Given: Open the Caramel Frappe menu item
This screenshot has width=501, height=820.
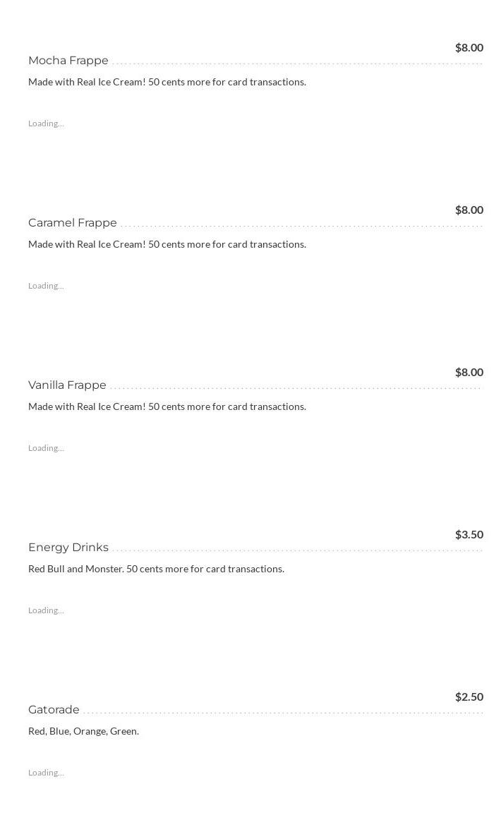Looking at the screenshot, I should click(73, 223).
